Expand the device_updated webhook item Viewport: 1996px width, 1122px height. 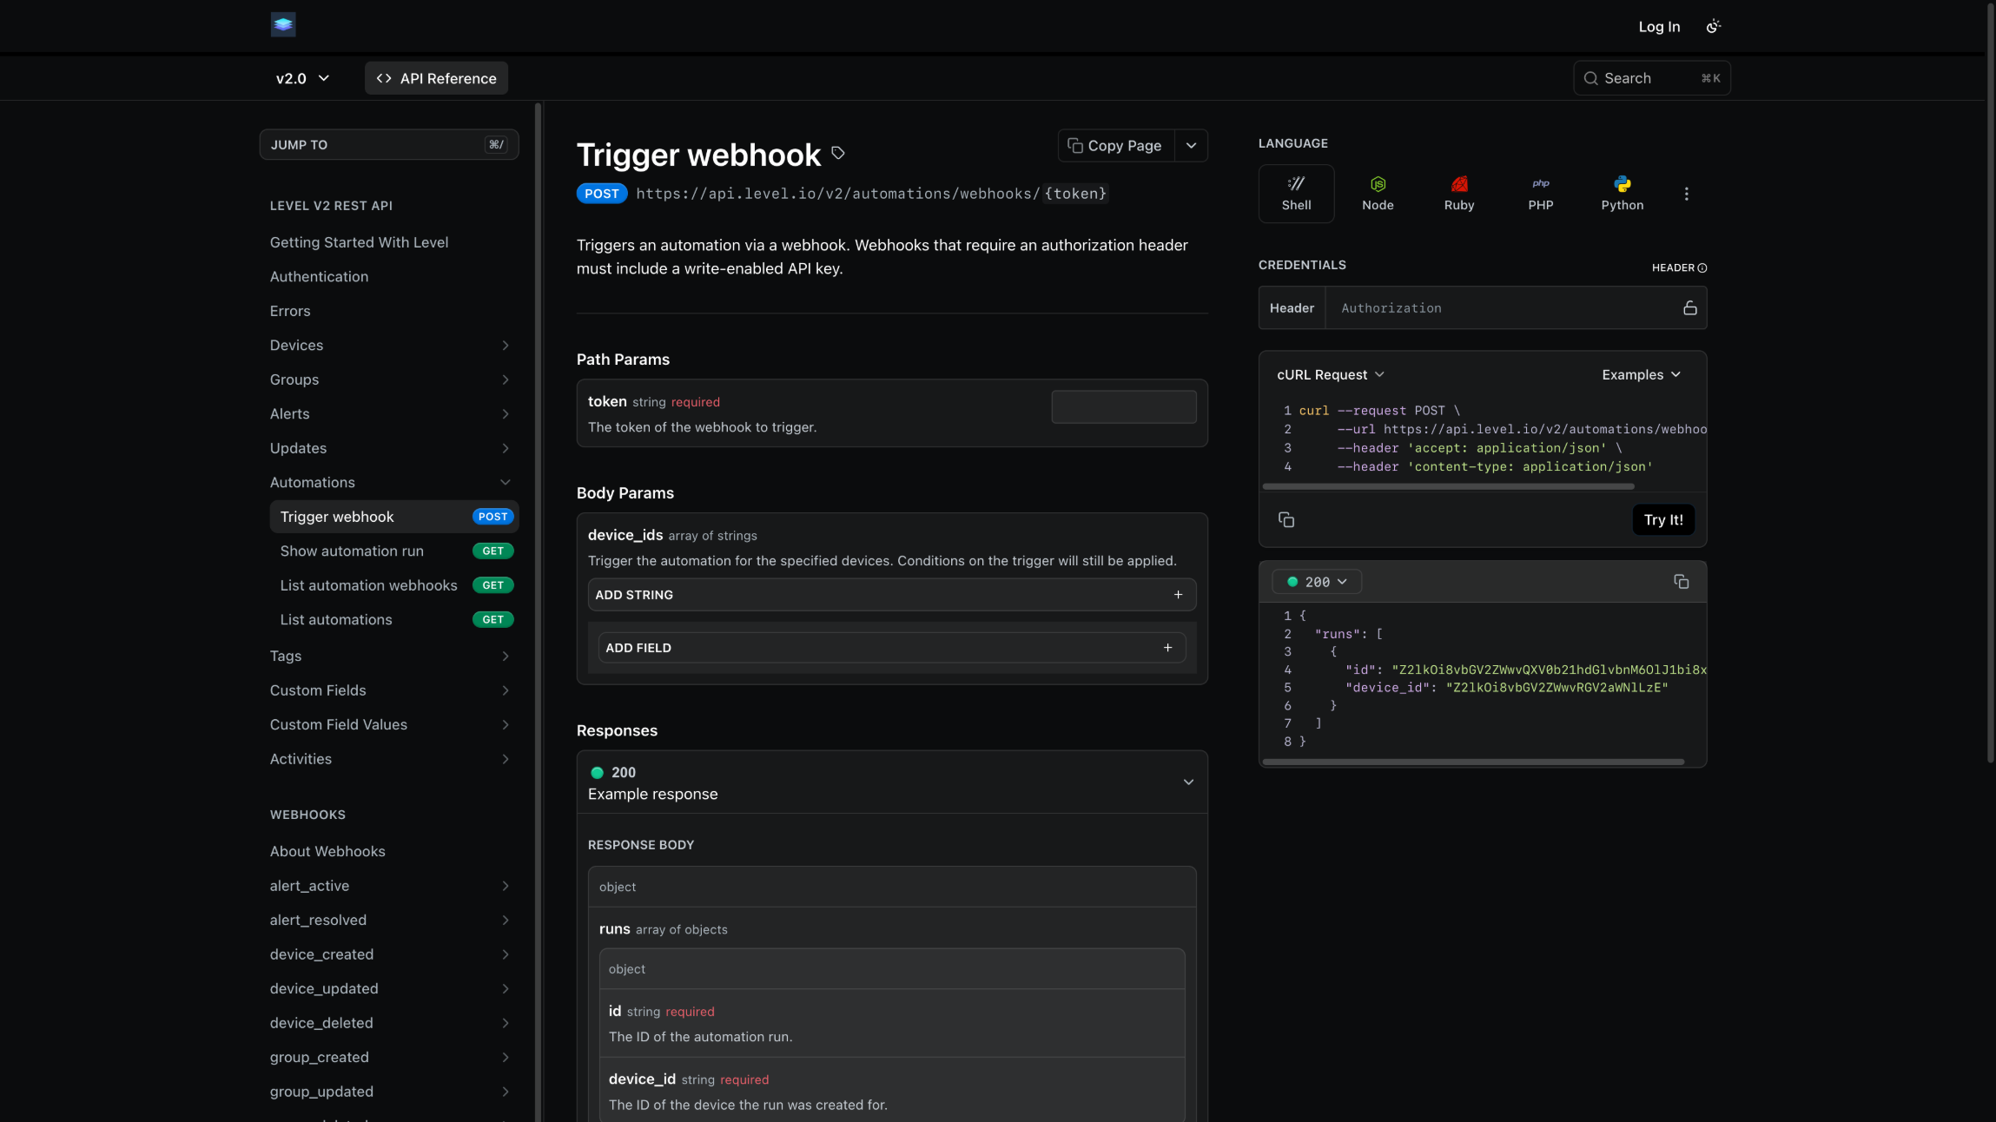[506, 989]
